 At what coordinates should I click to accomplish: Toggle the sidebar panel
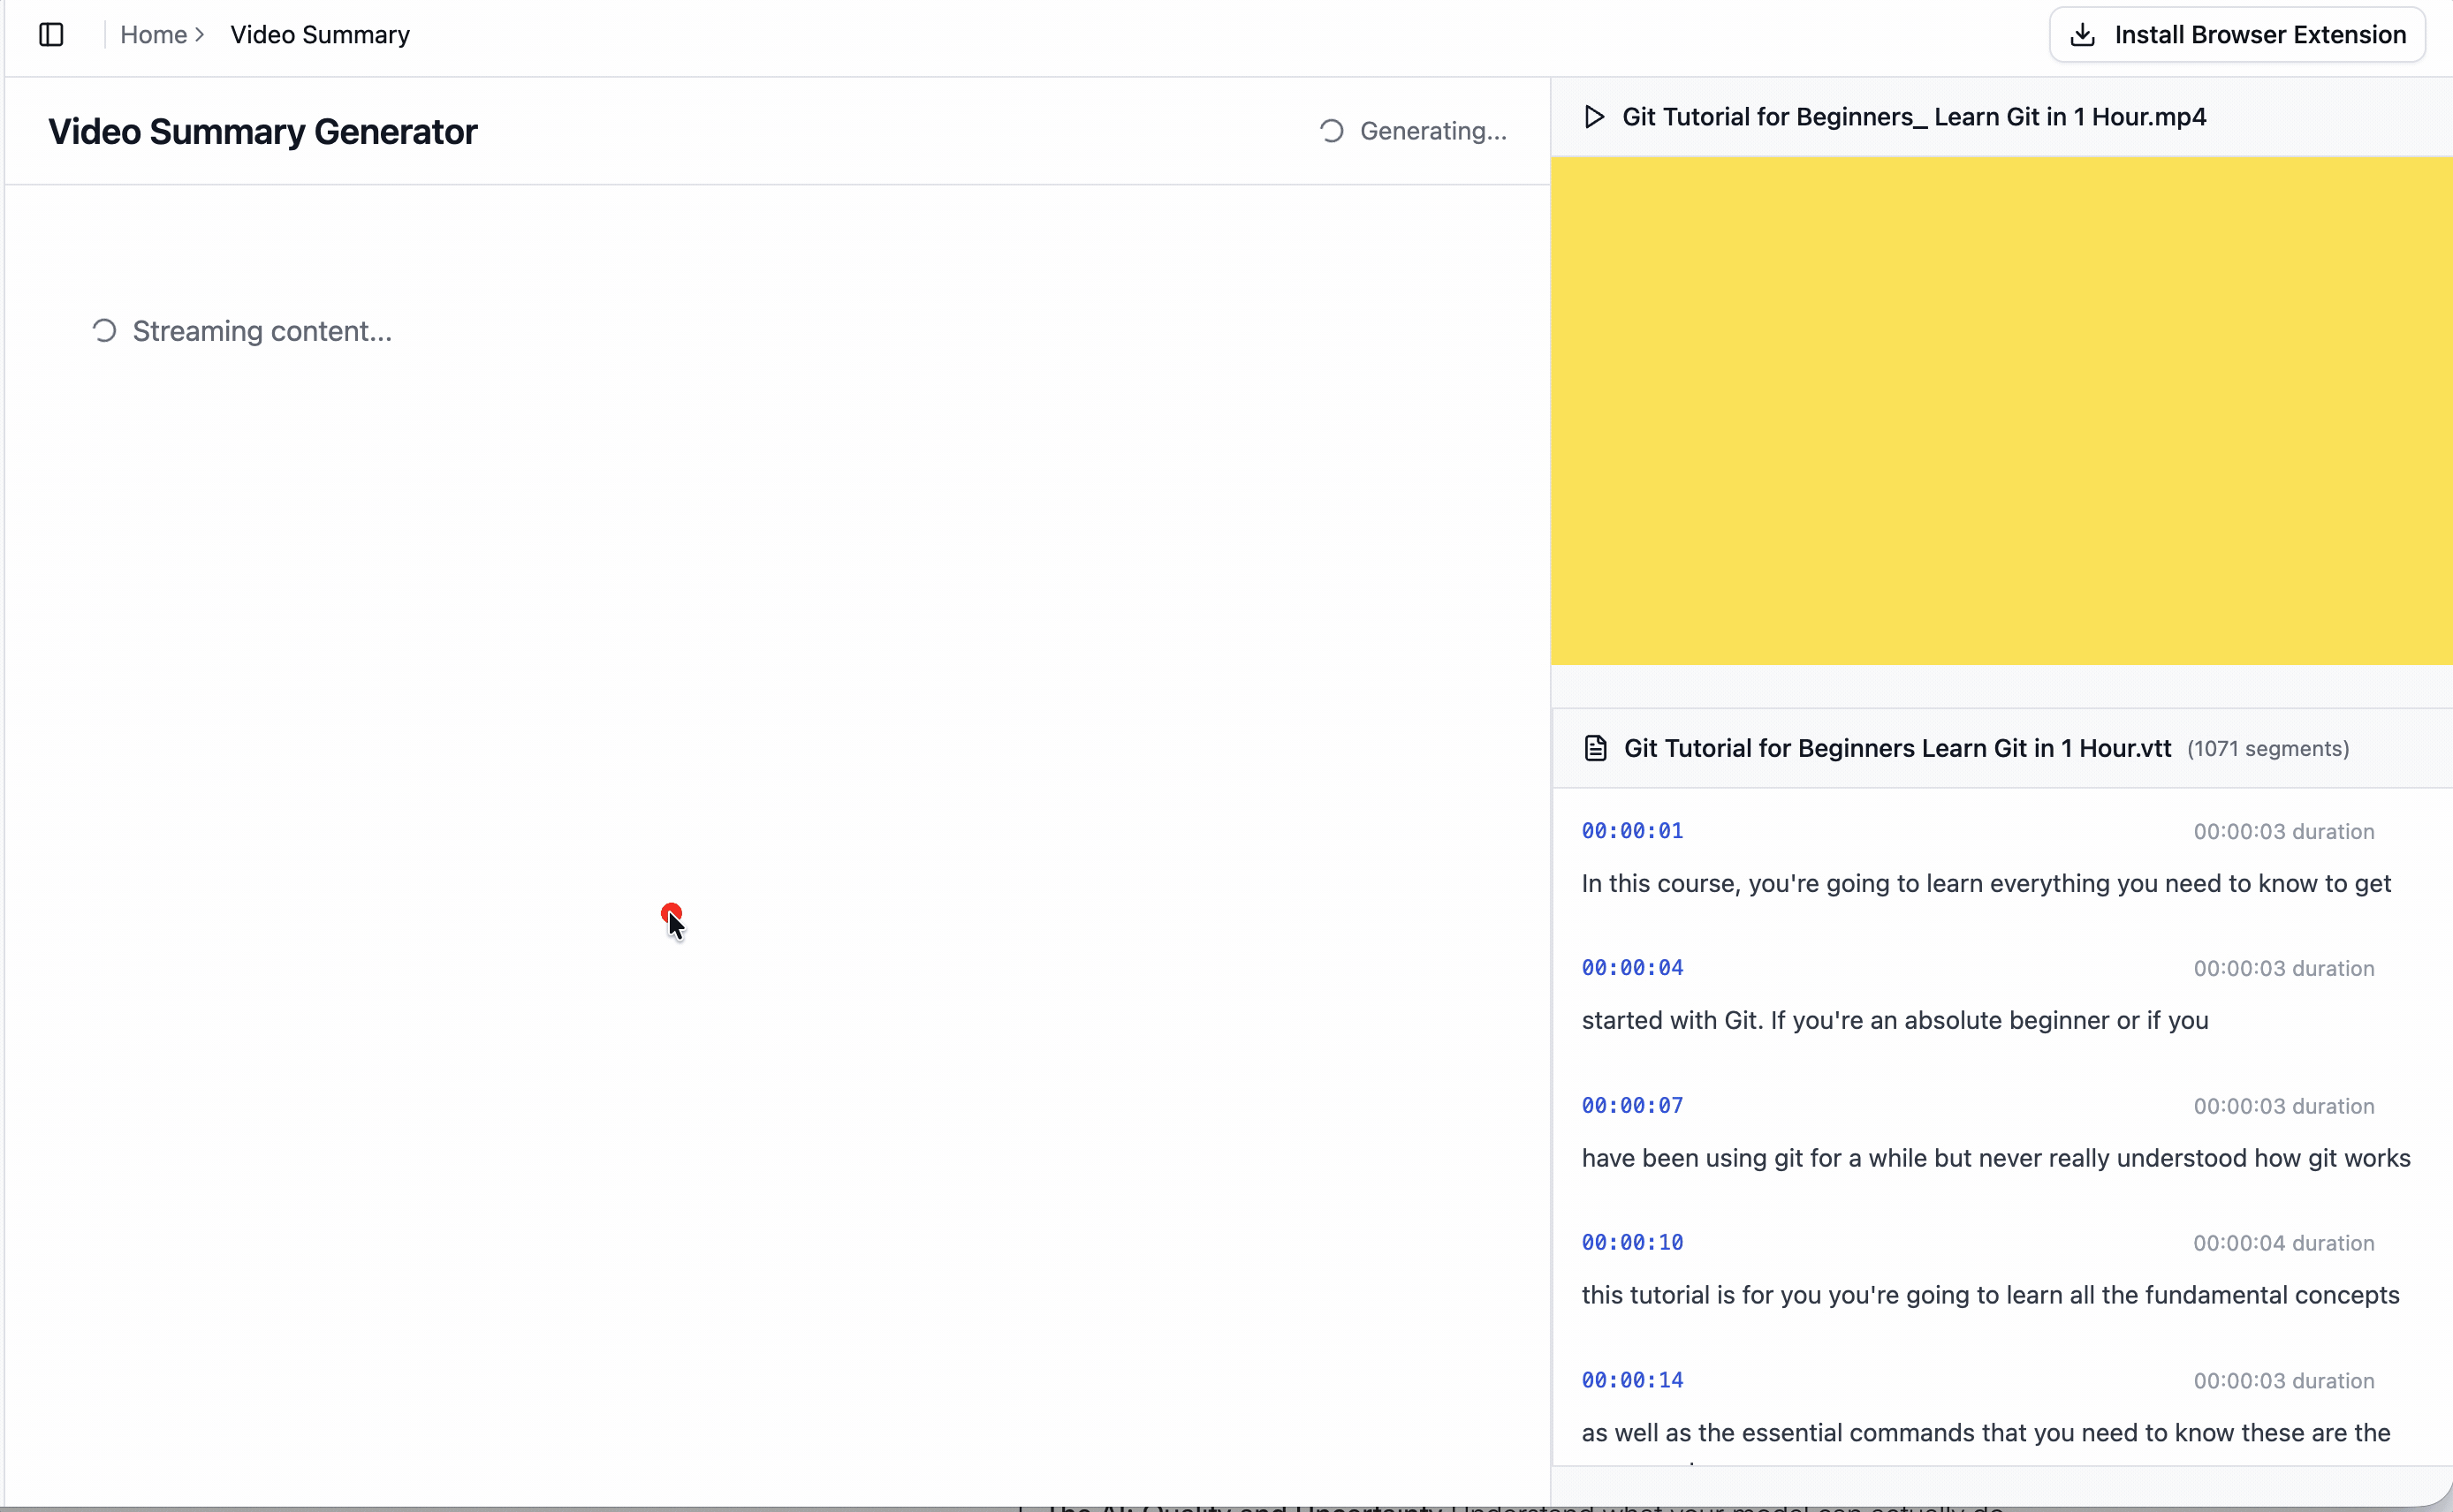coord(51,34)
